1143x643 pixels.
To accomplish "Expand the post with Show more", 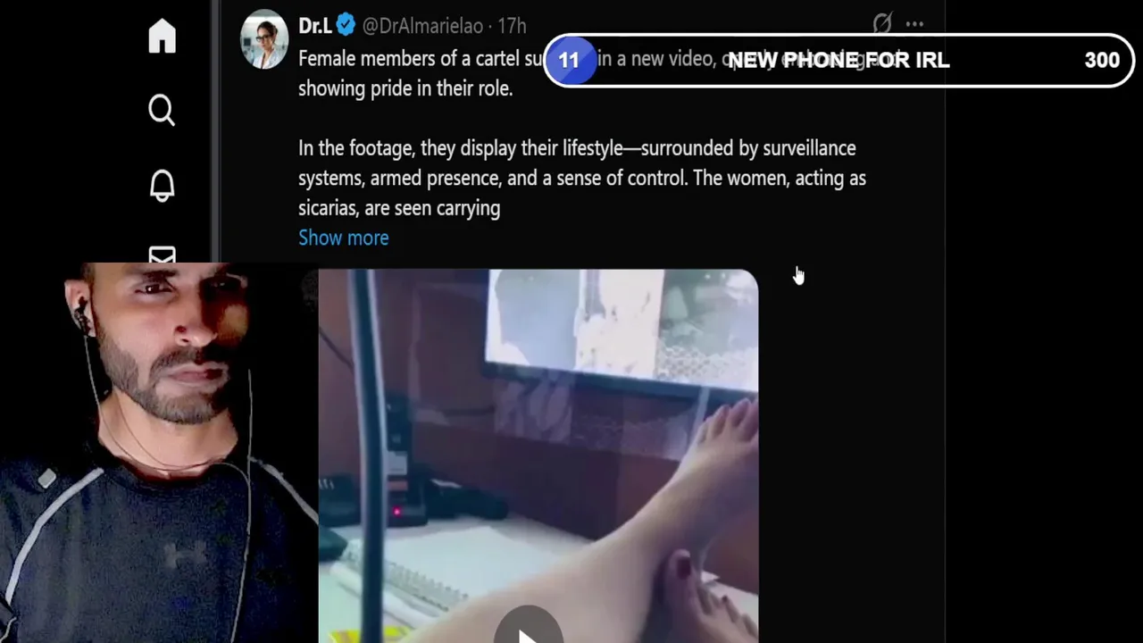I will point(344,238).
